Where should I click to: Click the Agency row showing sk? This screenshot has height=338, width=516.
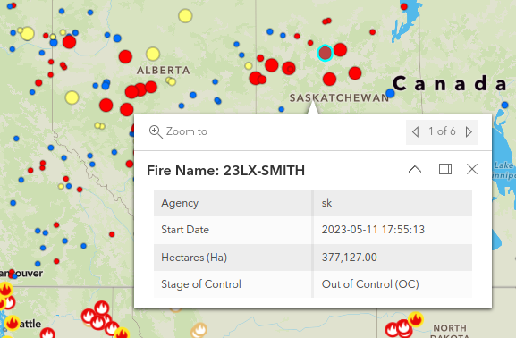pos(313,203)
